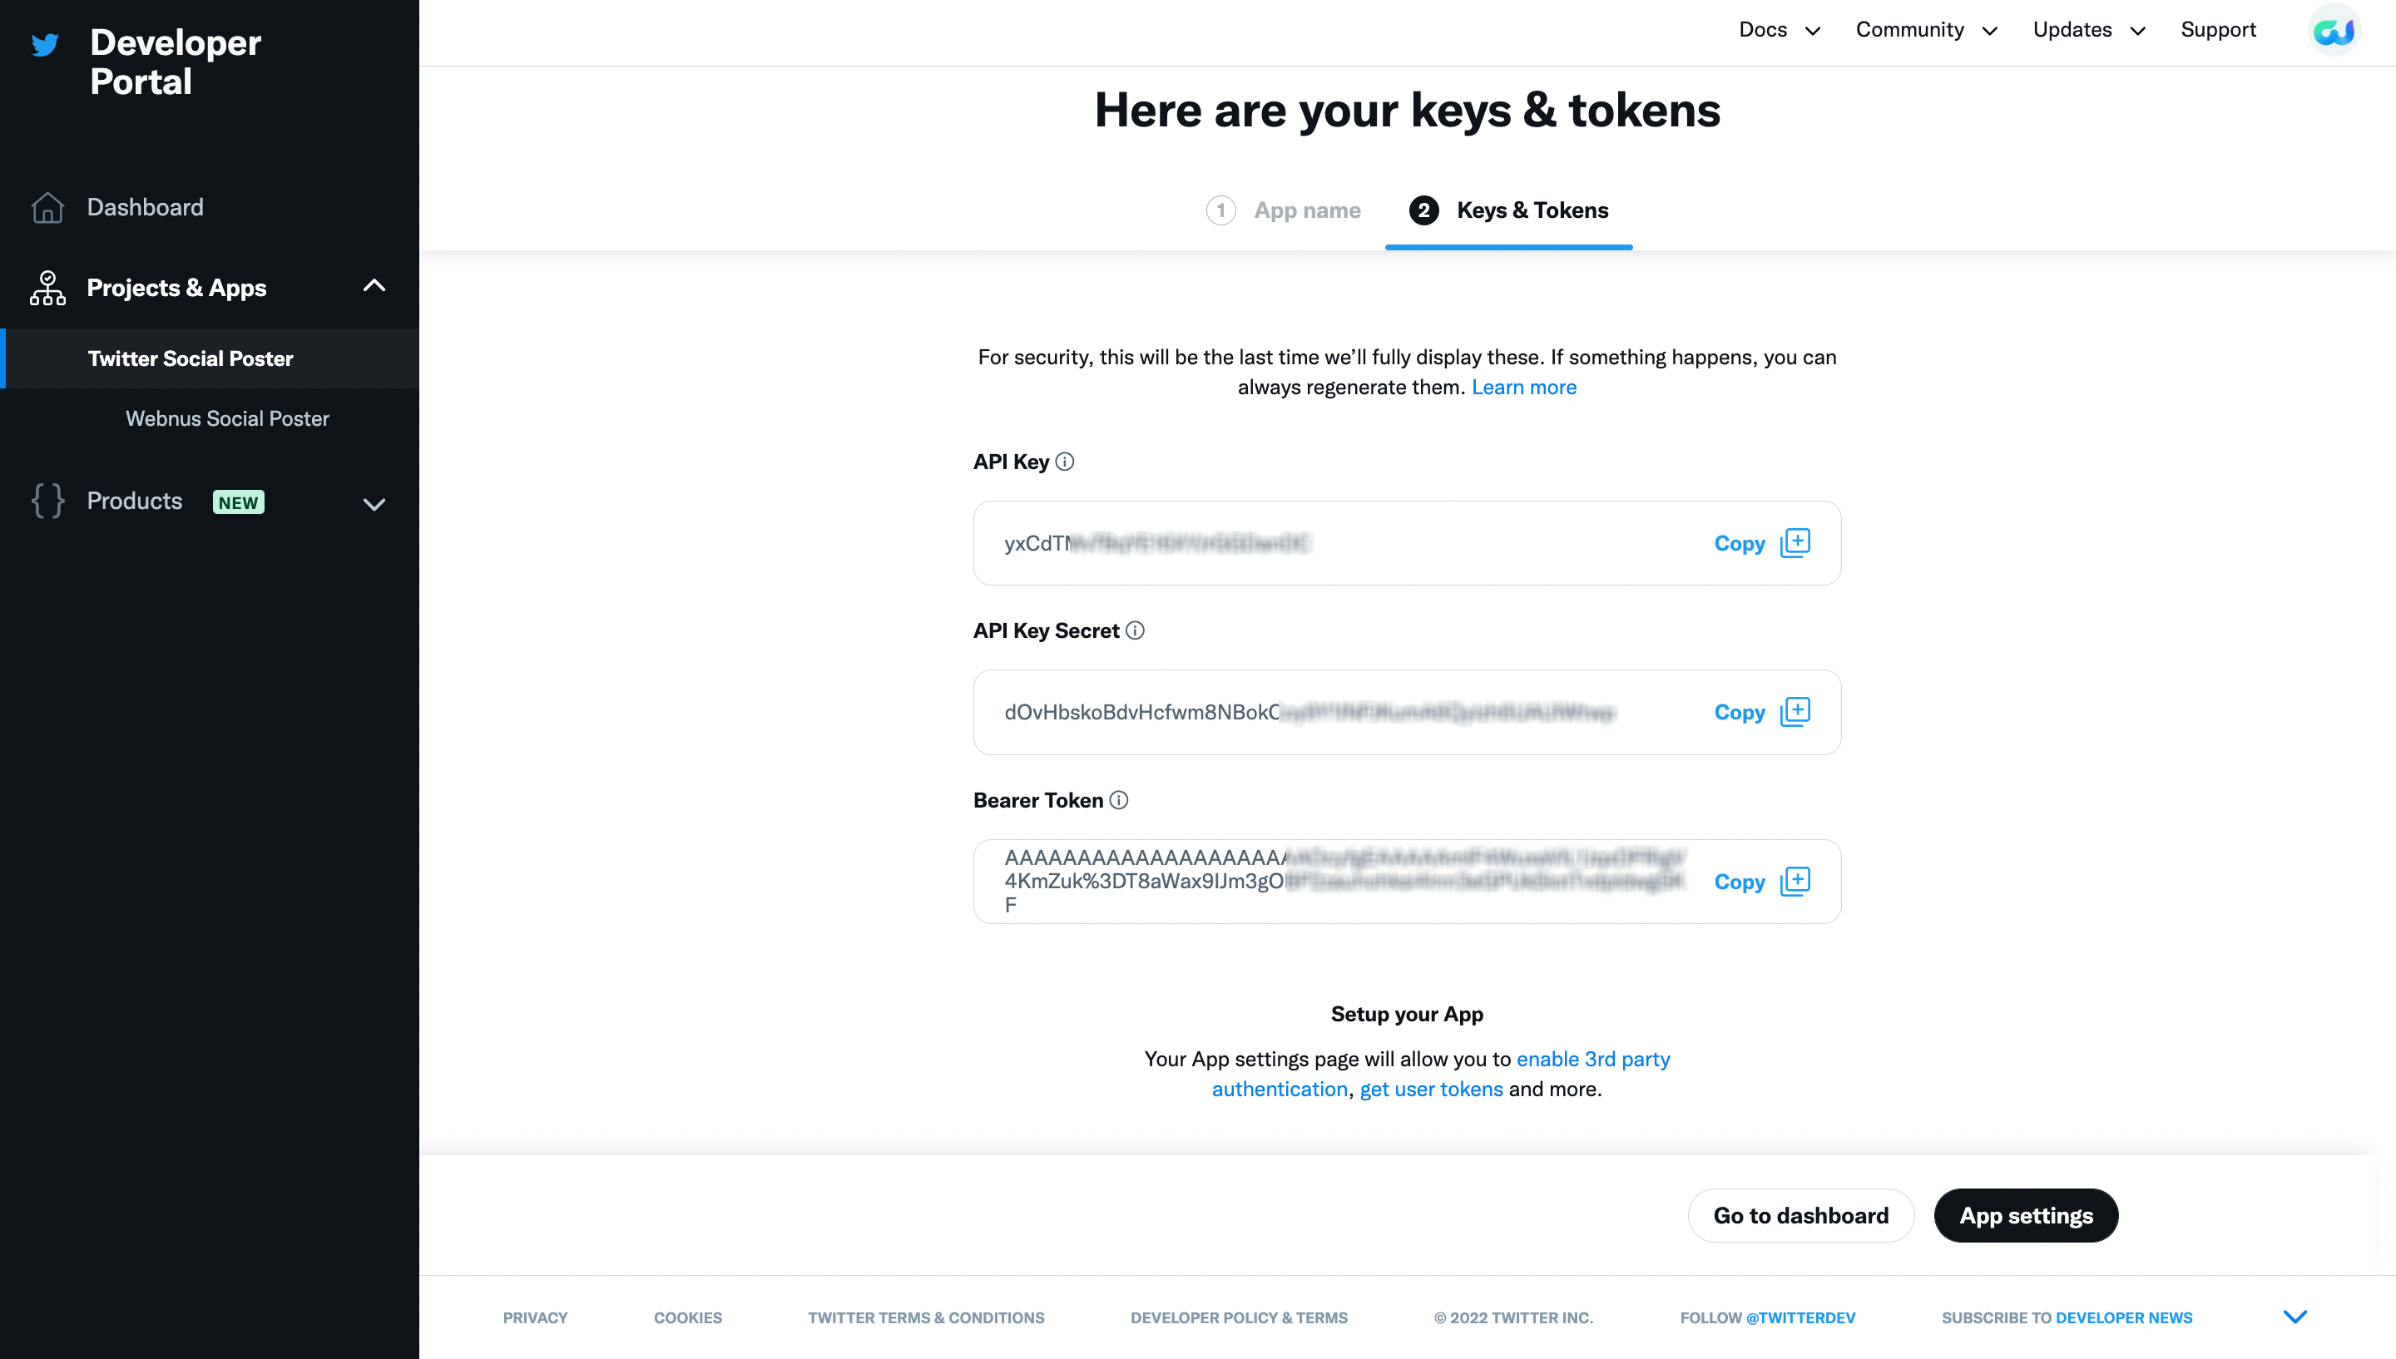This screenshot has width=2396, height=1359.
Task: Copy the Bearer Token using copy icon
Action: (1795, 881)
